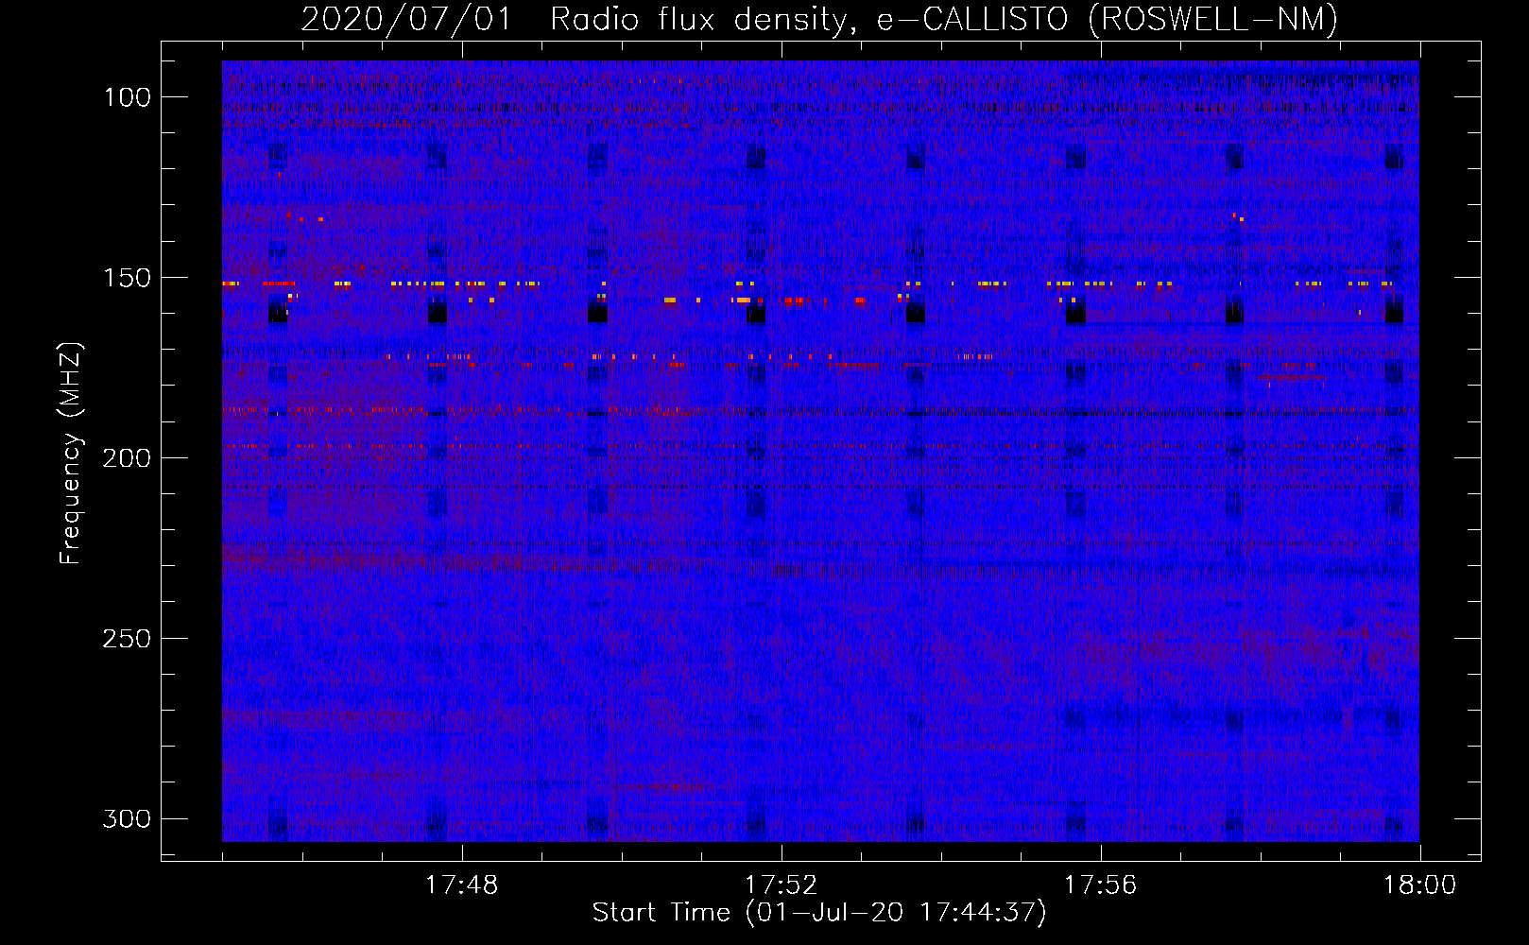Click the 17:52 time tick label

[781, 885]
